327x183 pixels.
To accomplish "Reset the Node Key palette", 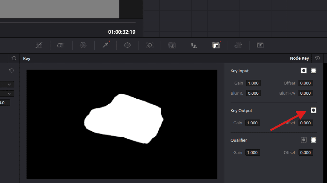I will coord(317,58).
